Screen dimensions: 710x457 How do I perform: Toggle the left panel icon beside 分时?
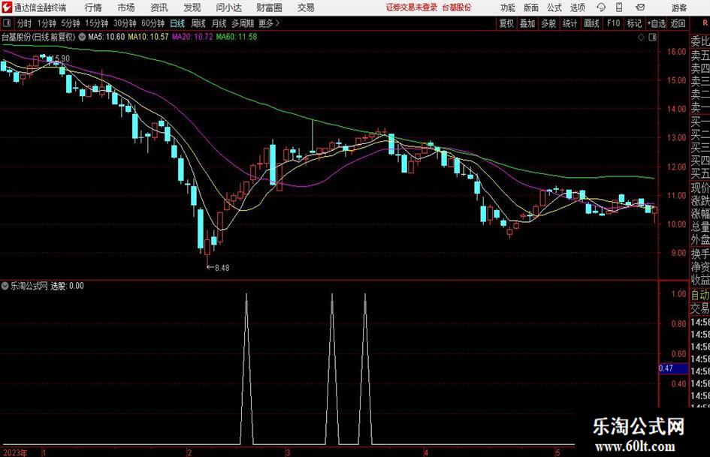tap(7, 23)
